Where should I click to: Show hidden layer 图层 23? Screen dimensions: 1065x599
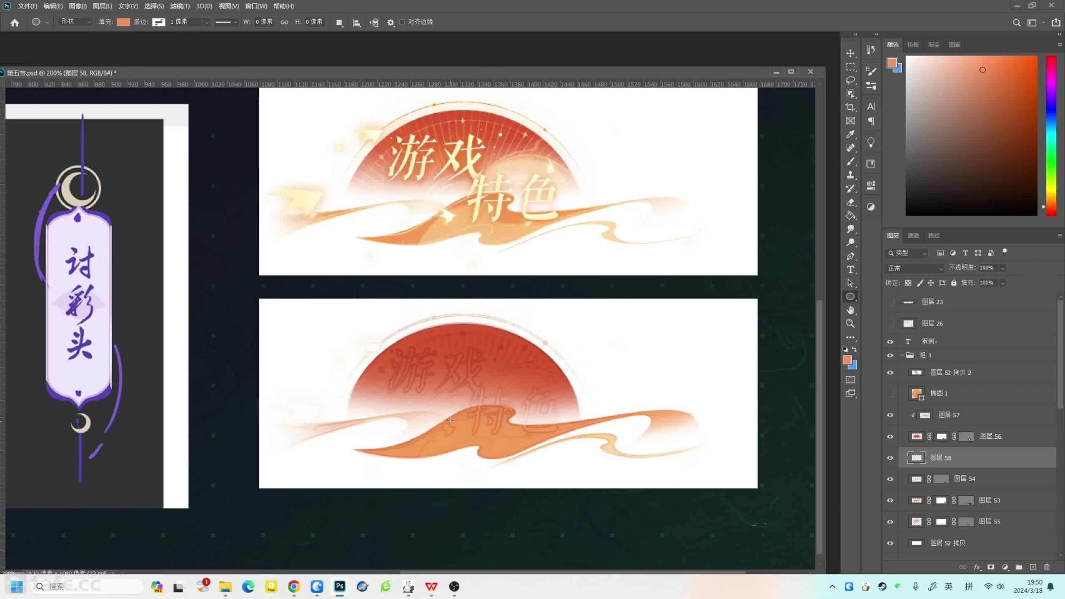click(x=890, y=302)
